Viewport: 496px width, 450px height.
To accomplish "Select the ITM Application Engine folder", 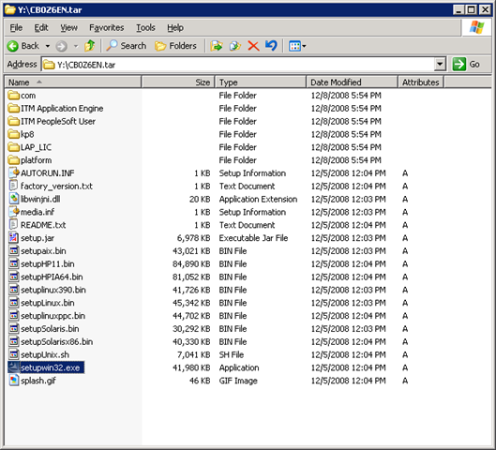I will coord(55,109).
